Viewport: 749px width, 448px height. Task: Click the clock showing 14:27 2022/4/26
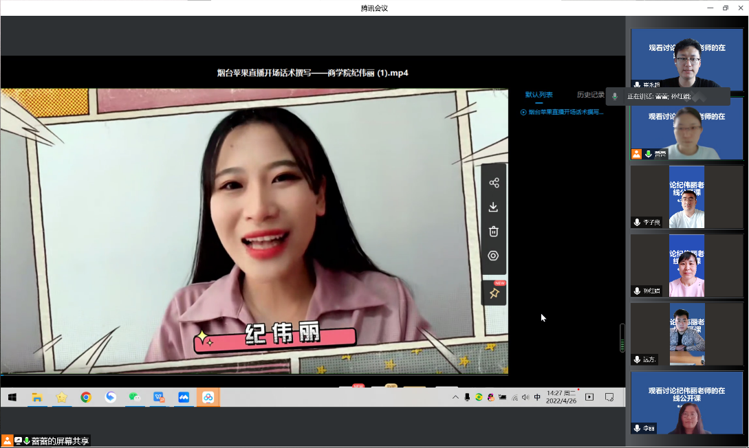click(561, 397)
